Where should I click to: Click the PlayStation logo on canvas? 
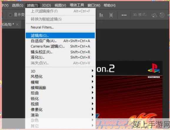click(x=154, y=68)
